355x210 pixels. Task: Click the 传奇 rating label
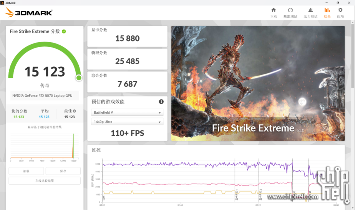tap(45, 86)
